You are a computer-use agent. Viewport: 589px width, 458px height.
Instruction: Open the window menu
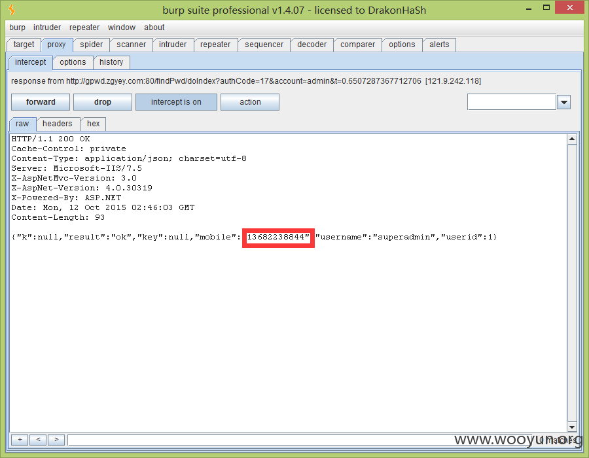(121, 27)
